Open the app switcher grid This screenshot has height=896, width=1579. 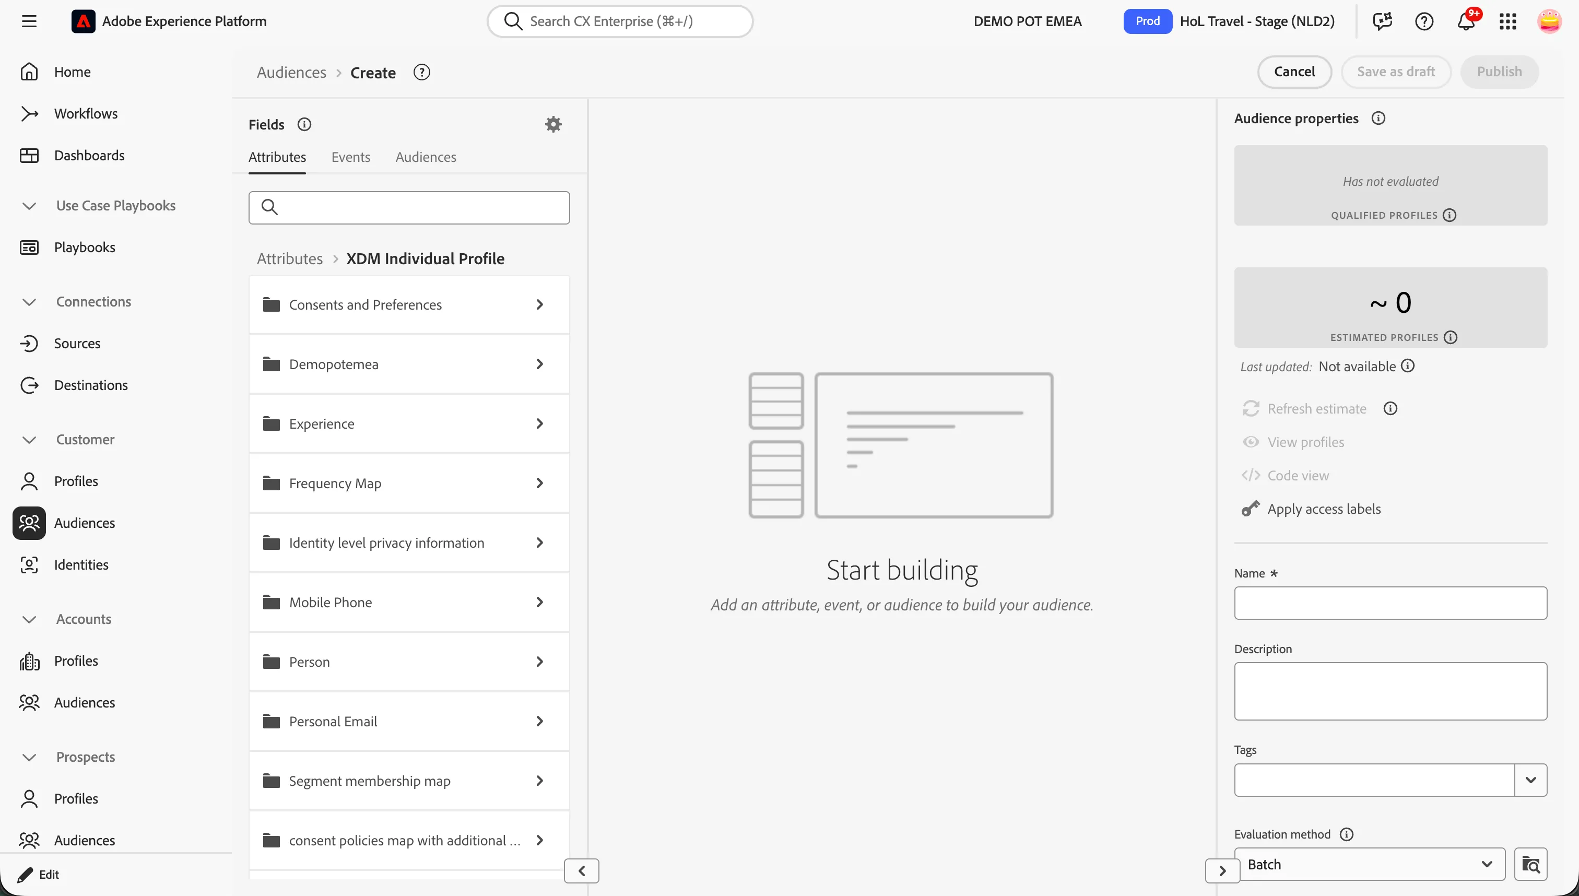click(1507, 21)
